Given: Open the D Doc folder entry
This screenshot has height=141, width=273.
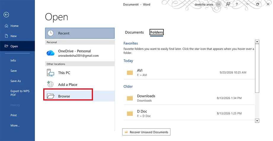Looking at the screenshot, I should pos(189,113).
